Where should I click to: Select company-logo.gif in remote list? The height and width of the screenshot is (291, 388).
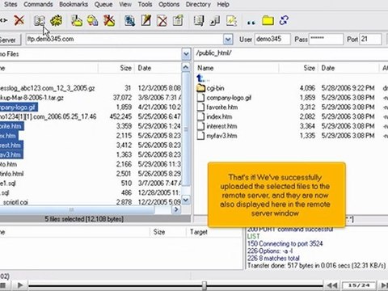229,98
